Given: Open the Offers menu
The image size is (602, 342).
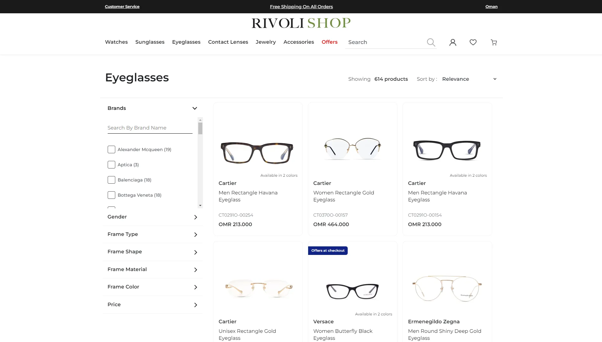Looking at the screenshot, I should (x=329, y=42).
